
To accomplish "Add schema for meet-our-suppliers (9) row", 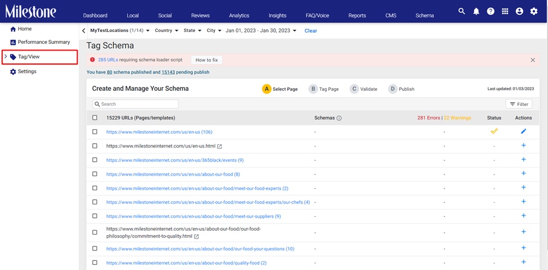I will click(523, 216).
